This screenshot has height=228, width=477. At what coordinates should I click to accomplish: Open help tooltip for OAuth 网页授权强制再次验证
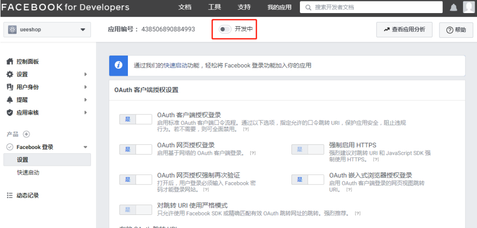[x=206, y=190]
